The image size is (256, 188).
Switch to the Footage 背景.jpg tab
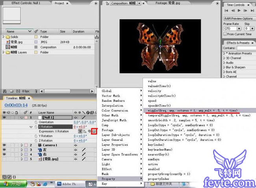click(x=168, y=3)
